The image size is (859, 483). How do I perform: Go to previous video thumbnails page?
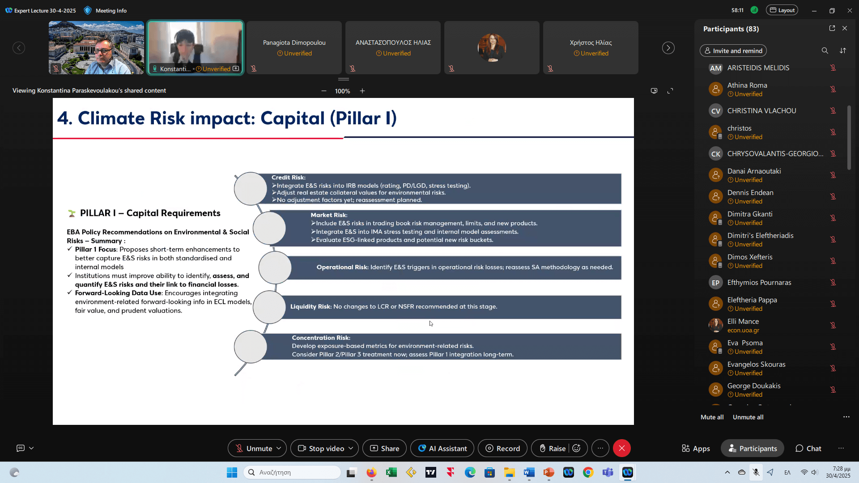click(19, 48)
